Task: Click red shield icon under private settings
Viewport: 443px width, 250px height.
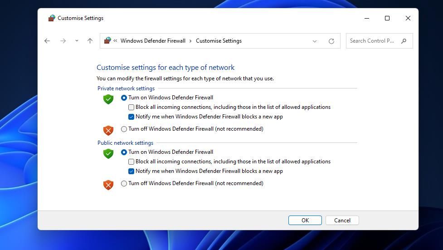Action: pyautogui.click(x=108, y=130)
